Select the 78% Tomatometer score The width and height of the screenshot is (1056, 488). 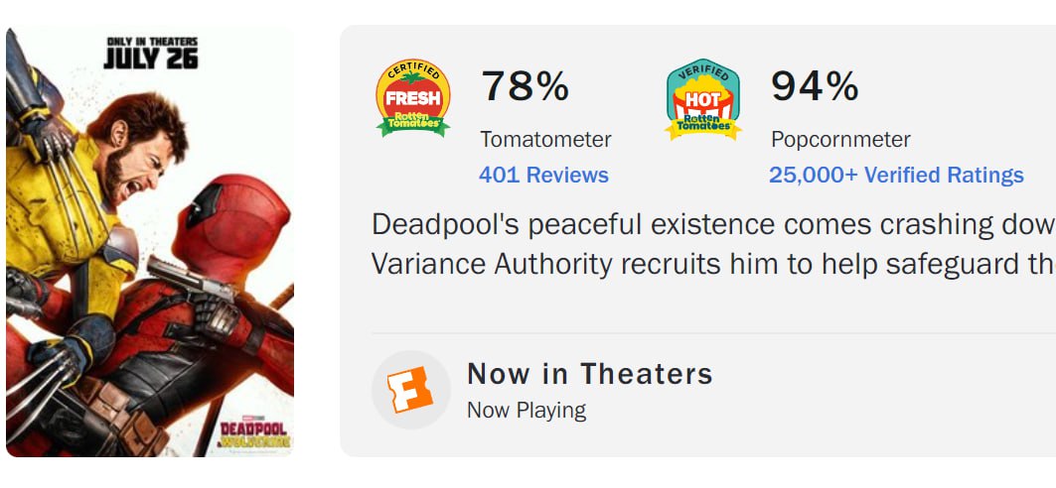[525, 87]
